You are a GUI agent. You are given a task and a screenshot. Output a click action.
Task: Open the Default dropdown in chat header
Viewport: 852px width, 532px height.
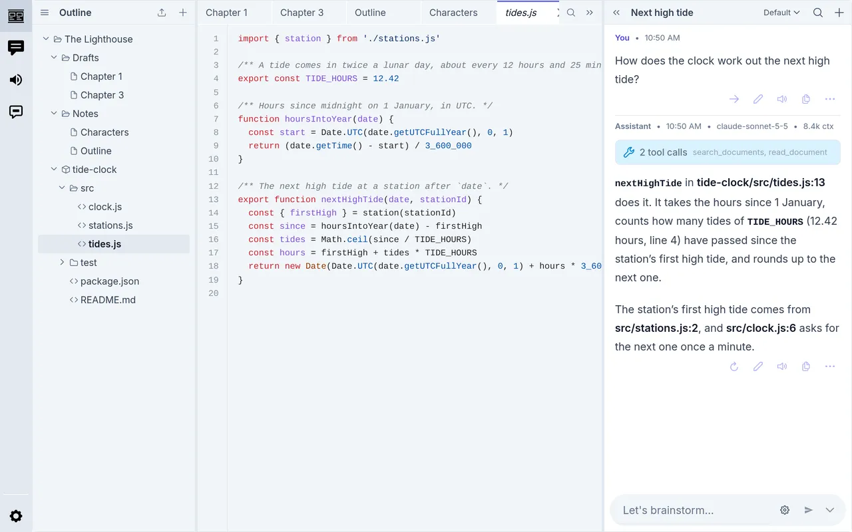[x=781, y=13]
